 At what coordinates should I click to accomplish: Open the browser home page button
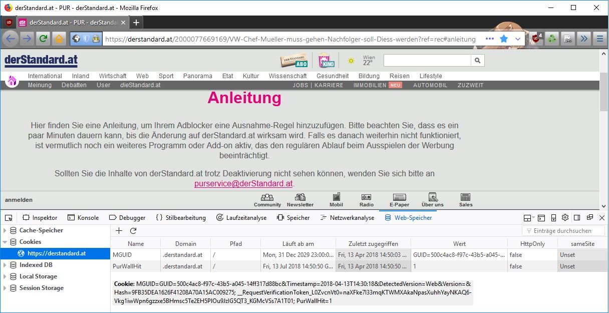pyautogui.click(x=59, y=39)
